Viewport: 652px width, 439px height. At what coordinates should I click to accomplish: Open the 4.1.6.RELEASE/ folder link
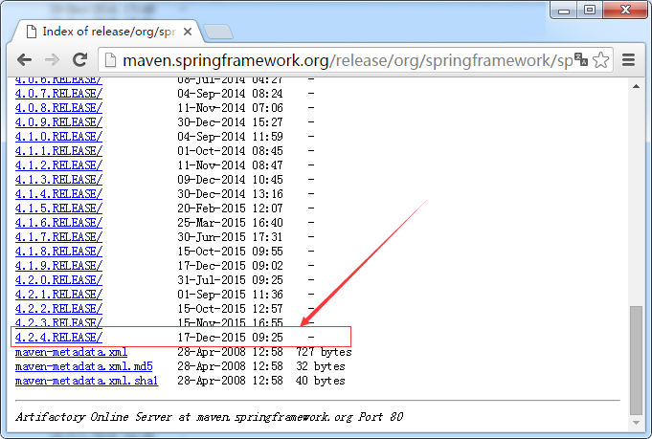click(x=58, y=223)
